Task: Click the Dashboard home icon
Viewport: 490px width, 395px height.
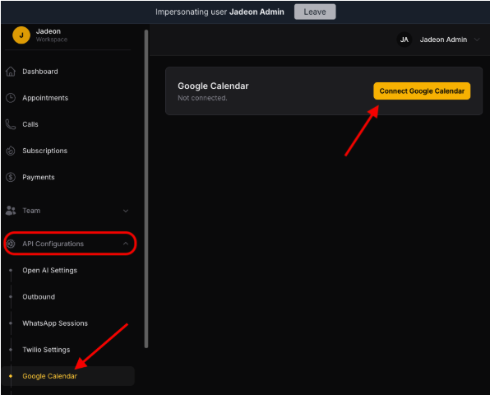Action: (11, 72)
